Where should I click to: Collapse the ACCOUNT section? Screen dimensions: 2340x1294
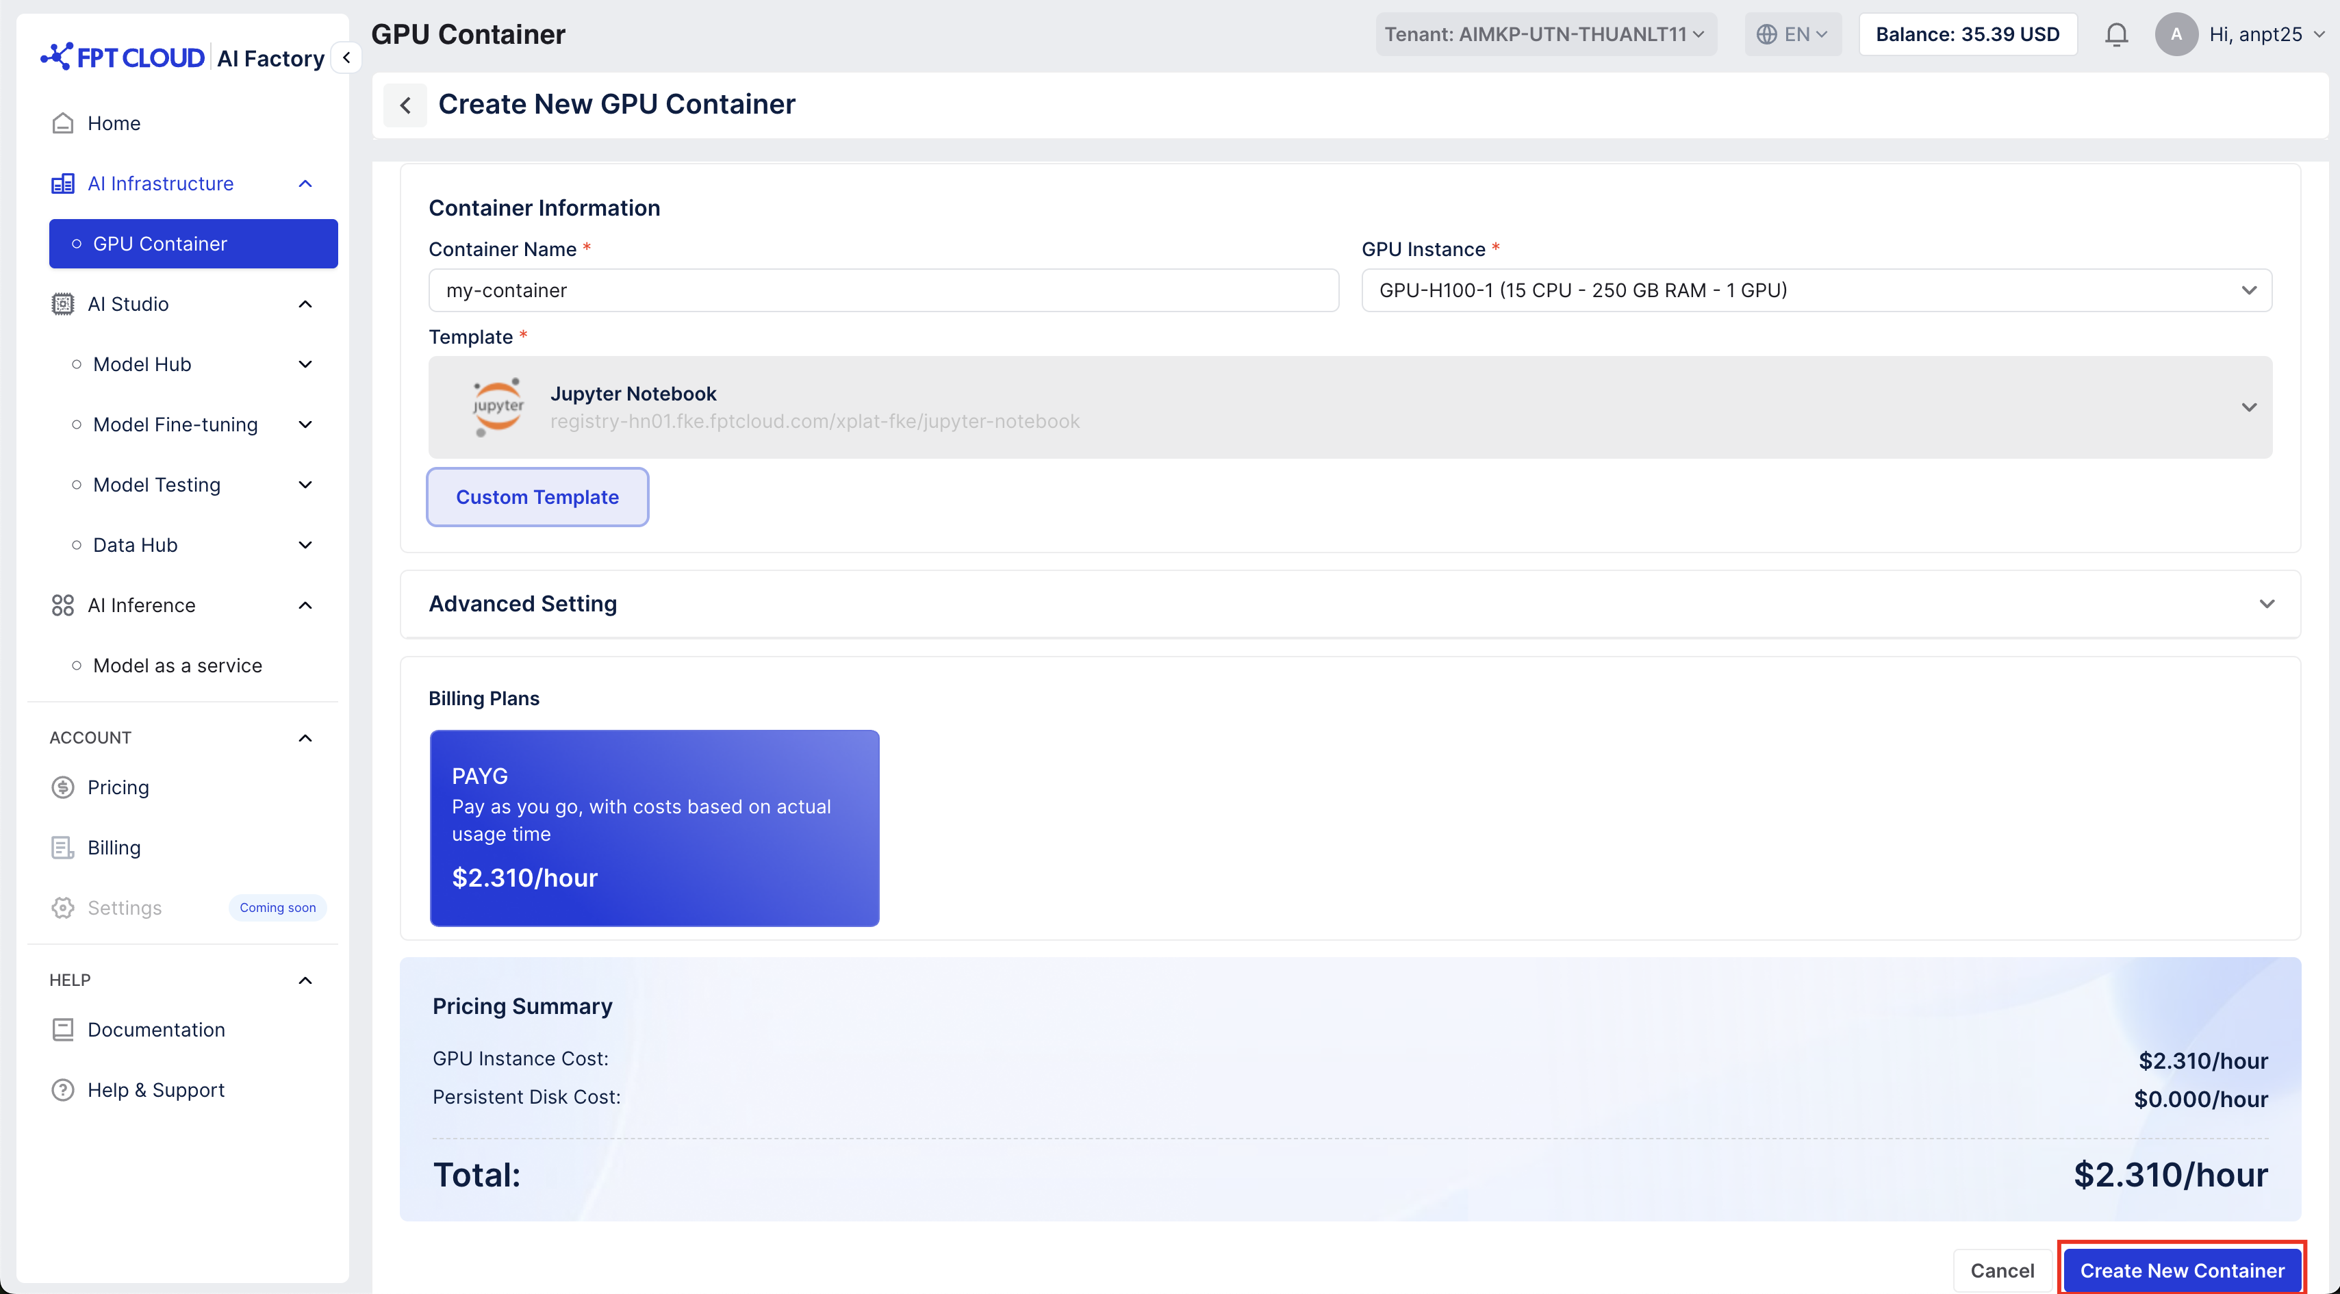pos(305,738)
